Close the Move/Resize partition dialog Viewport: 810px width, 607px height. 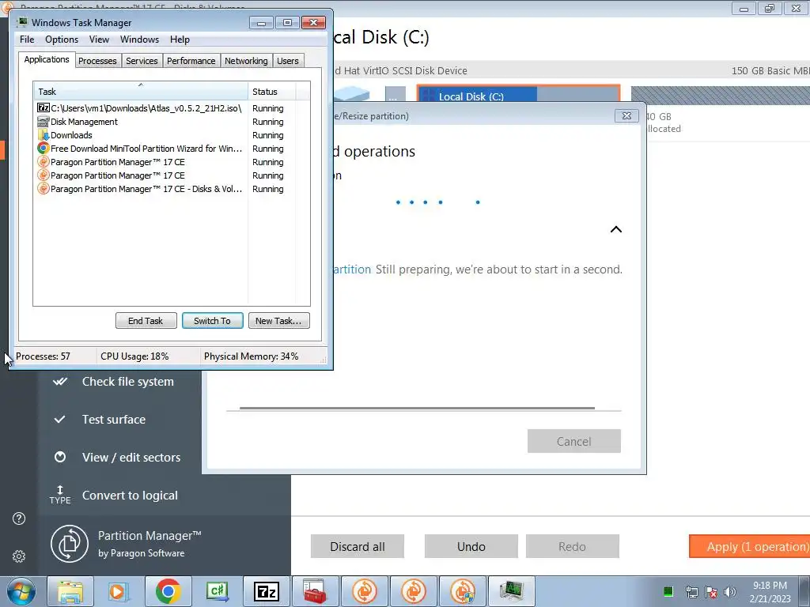(x=626, y=116)
